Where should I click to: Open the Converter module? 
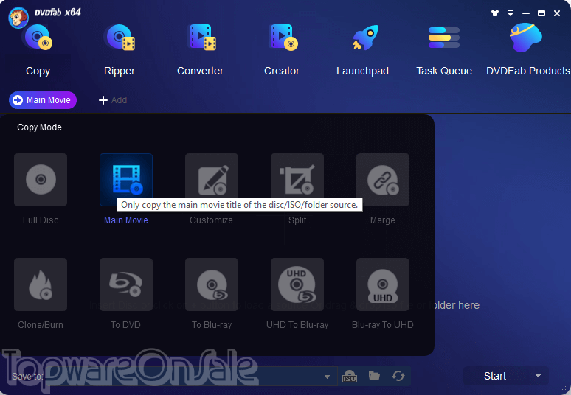click(200, 50)
